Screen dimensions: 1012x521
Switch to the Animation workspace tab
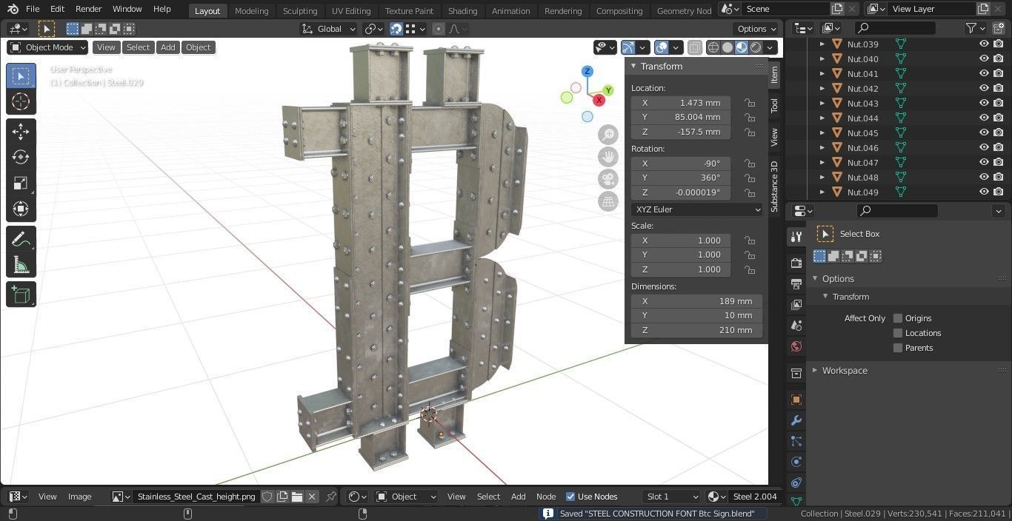(511, 11)
